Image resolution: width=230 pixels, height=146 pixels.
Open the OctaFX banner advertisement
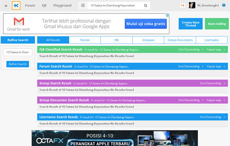[x=115, y=138]
